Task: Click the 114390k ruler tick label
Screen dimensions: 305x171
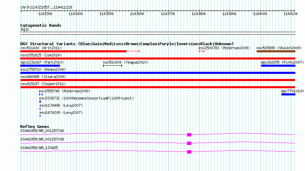Action: tap(229, 14)
